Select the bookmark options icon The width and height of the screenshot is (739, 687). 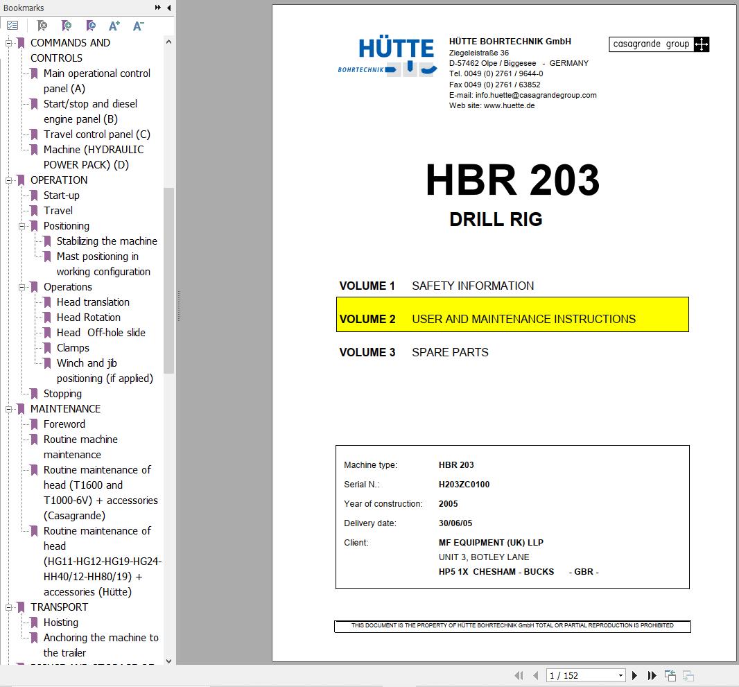click(12, 25)
